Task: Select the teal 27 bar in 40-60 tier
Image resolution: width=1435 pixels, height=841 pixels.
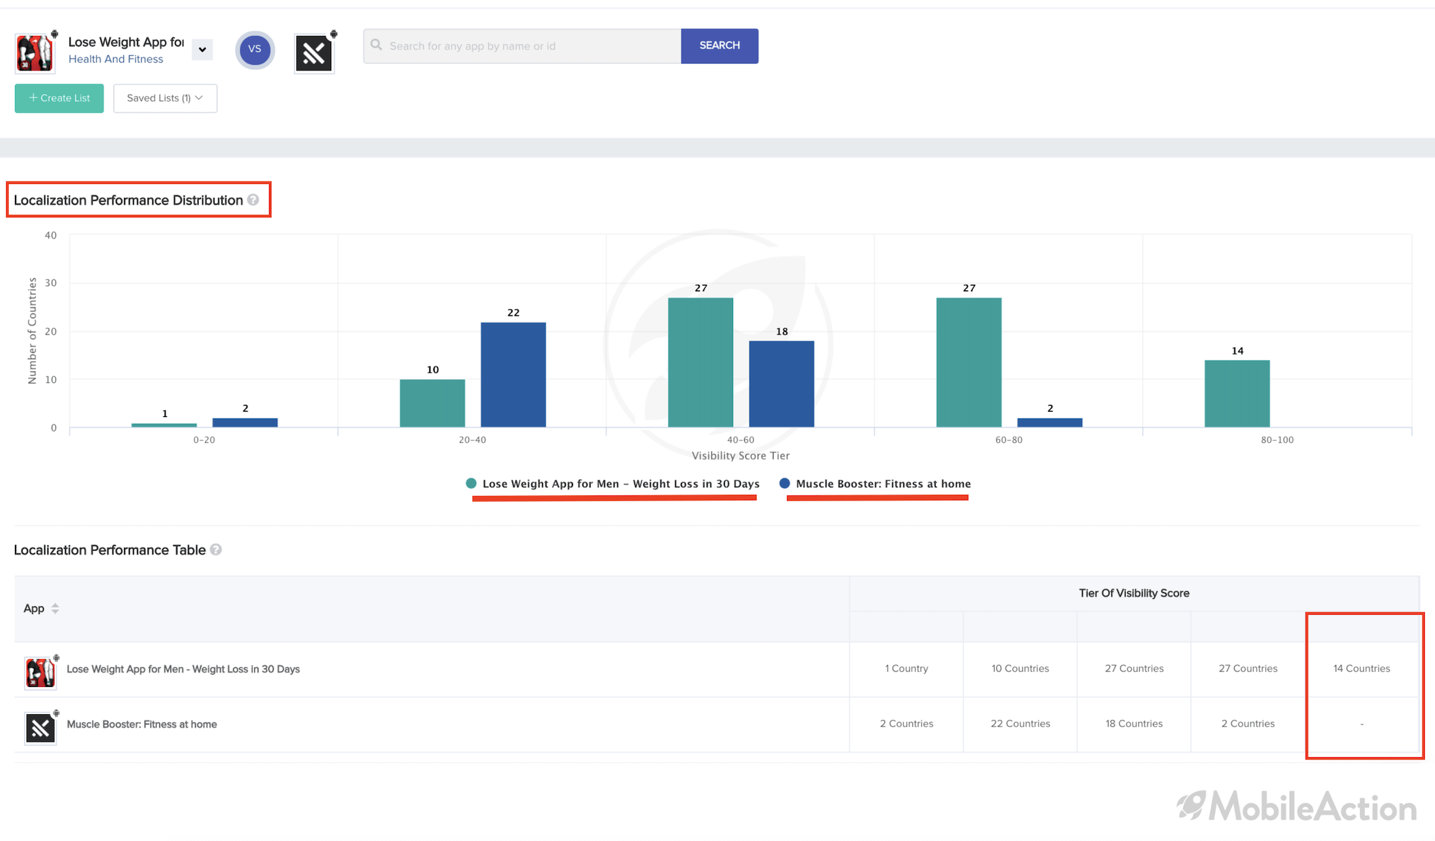Action: [x=700, y=363]
